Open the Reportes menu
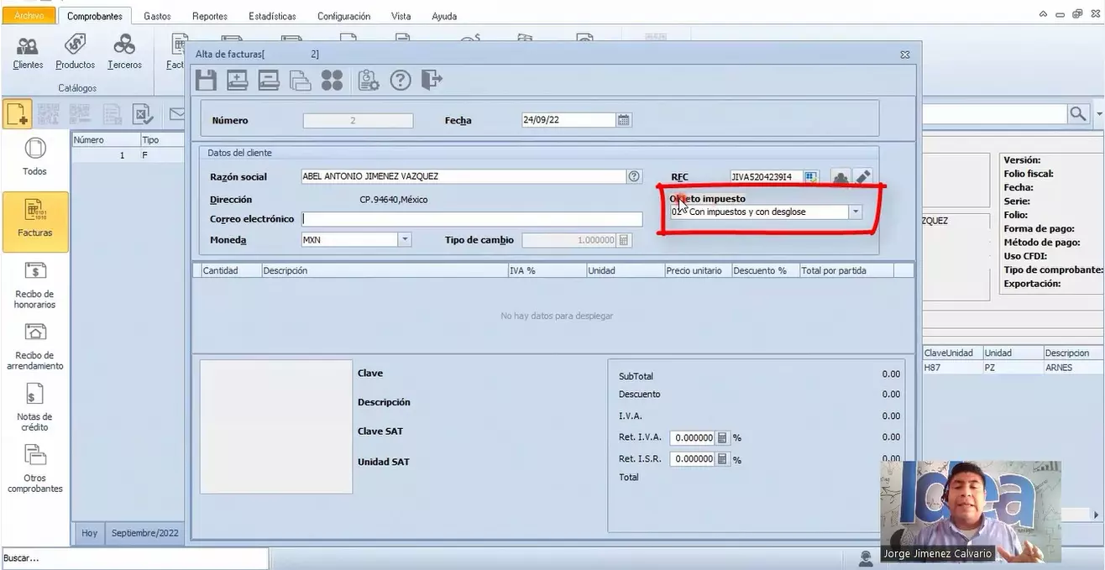The height and width of the screenshot is (570, 1105). [x=209, y=16]
